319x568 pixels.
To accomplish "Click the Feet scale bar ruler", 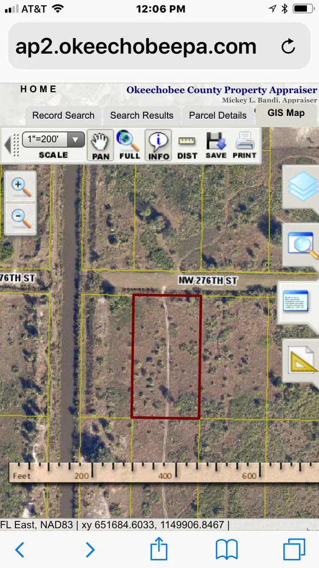I will coord(164,472).
